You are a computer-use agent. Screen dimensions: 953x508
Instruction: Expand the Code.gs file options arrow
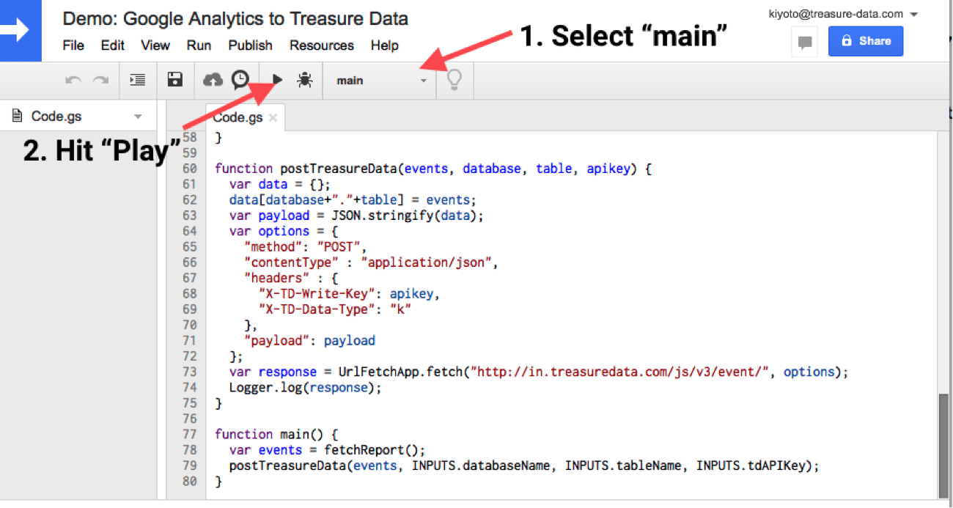(137, 117)
